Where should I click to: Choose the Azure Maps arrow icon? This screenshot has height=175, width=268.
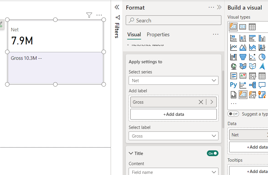[x=262, y=66]
